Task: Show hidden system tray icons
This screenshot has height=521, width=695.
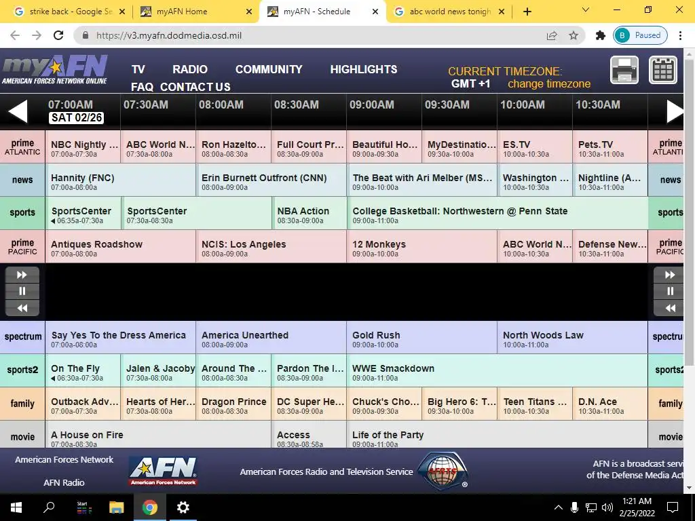Action: (559, 507)
